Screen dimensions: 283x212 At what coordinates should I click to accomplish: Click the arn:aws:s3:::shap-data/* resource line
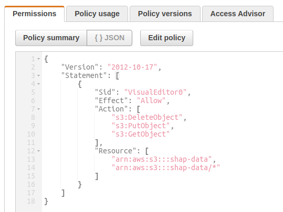(166, 168)
